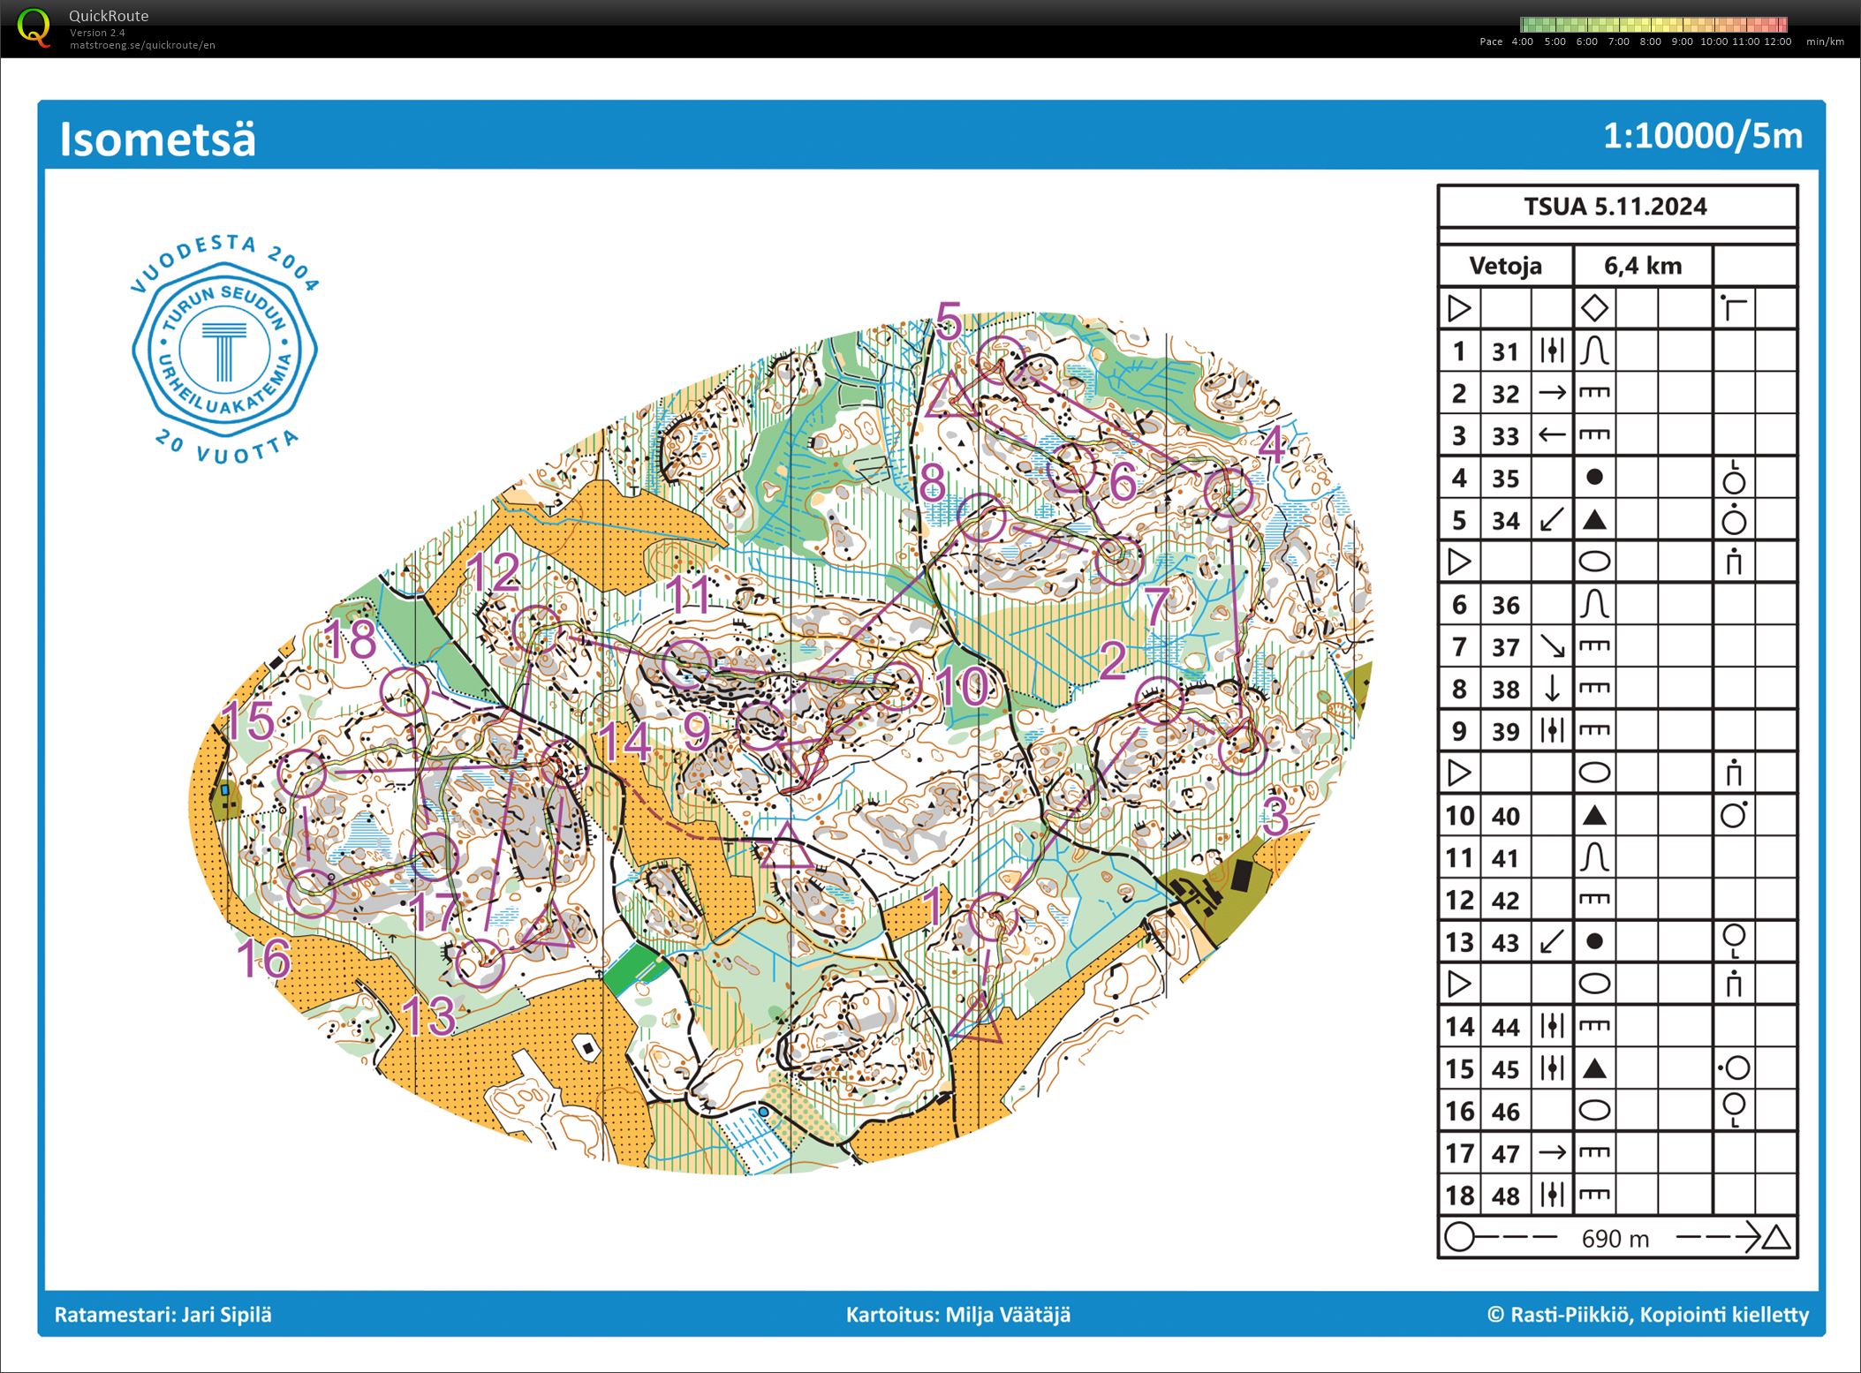Click the Ratamestari: Jari Sipilä footer text
The width and height of the screenshot is (1861, 1373).
click(x=163, y=1314)
